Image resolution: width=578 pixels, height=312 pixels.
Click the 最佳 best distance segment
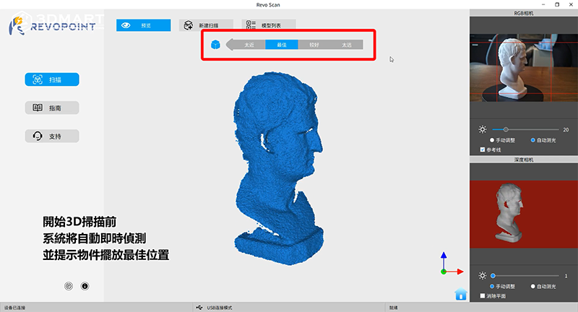pos(282,45)
